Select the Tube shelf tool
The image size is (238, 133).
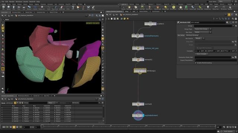[x=14, y=7]
